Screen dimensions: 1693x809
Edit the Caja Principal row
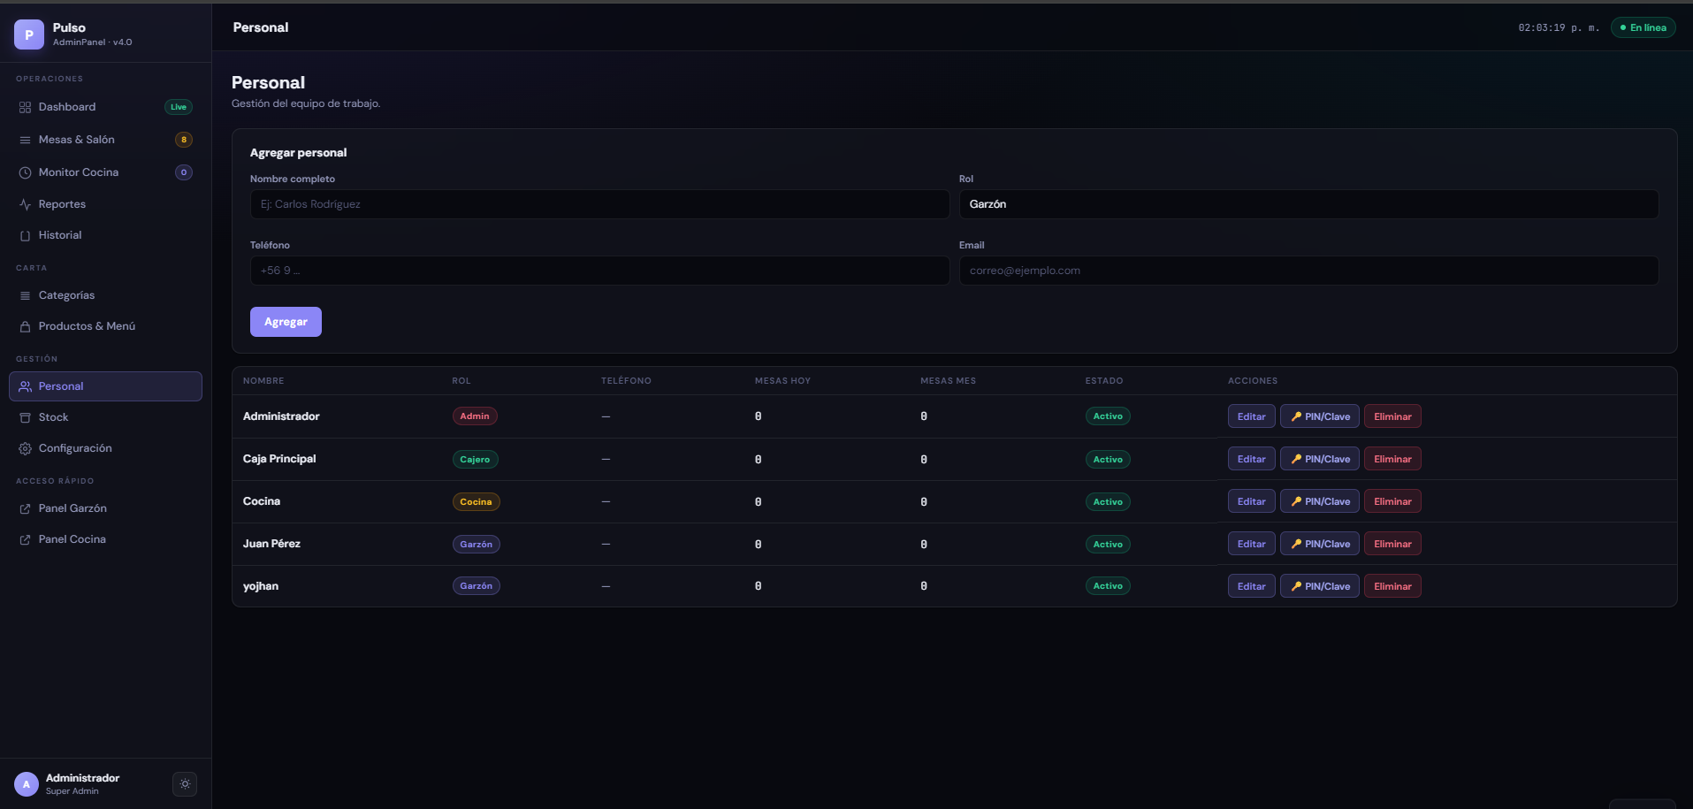point(1251,459)
